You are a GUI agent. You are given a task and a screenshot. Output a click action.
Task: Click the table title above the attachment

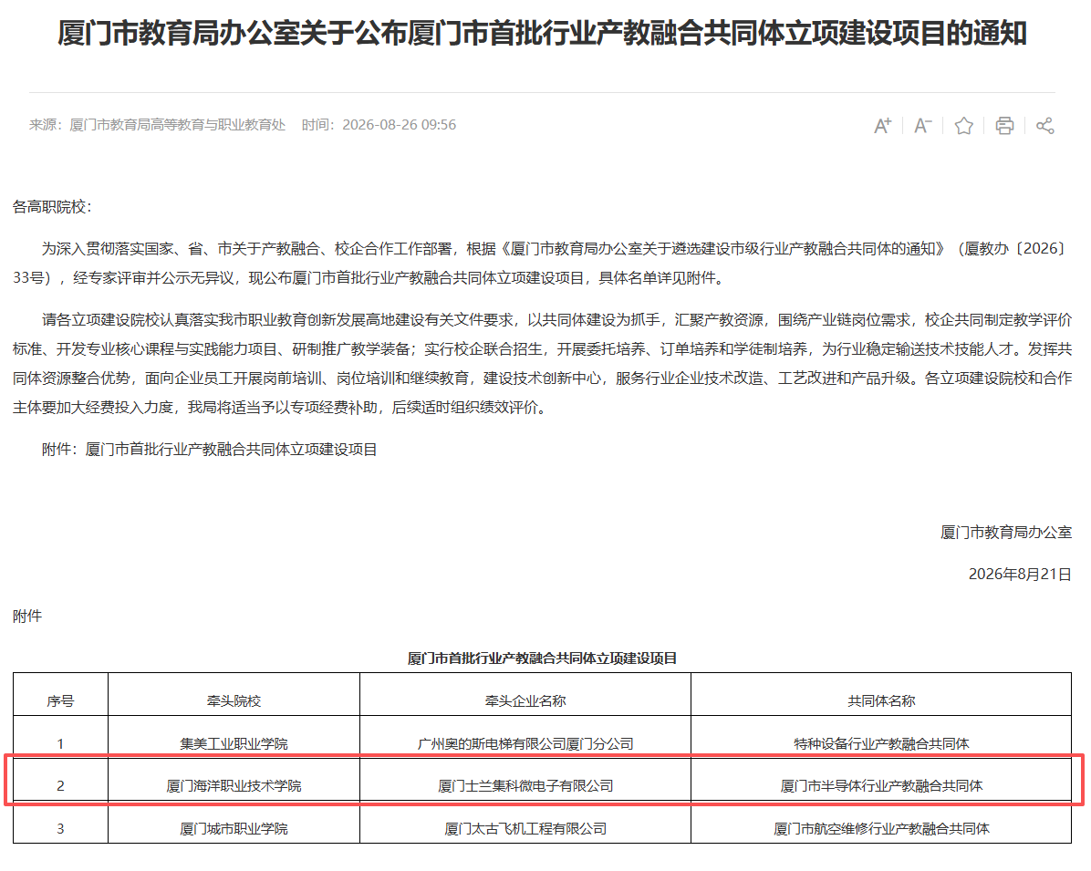pos(542,658)
